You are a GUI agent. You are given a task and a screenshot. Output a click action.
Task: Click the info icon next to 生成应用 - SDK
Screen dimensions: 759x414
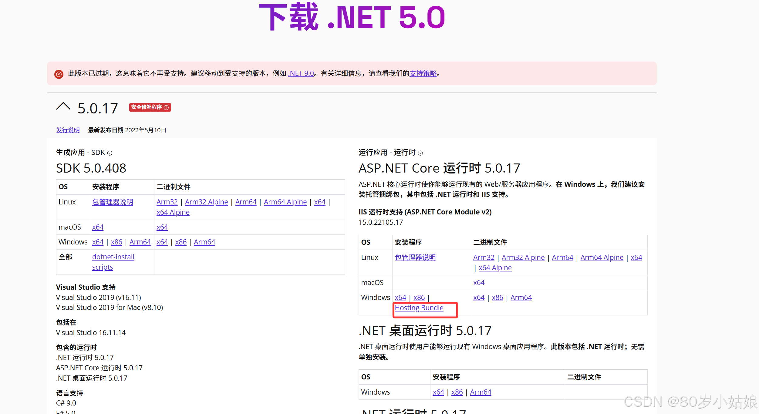pyautogui.click(x=110, y=153)
